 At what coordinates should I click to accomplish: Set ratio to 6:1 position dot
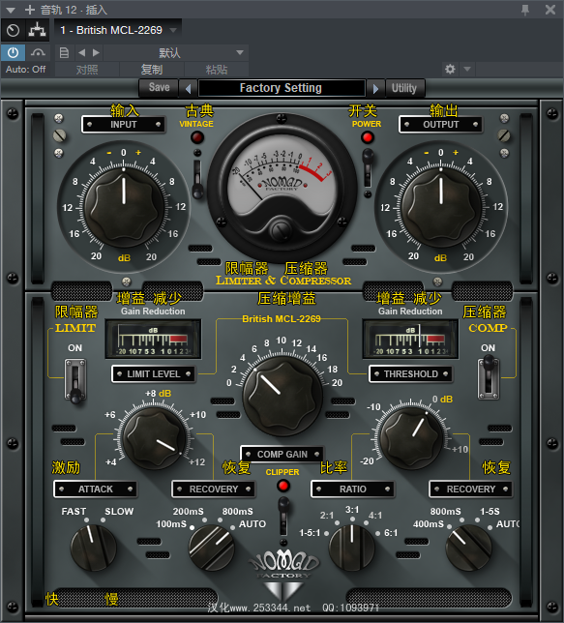pyautogui.click(x=377, y=533)
